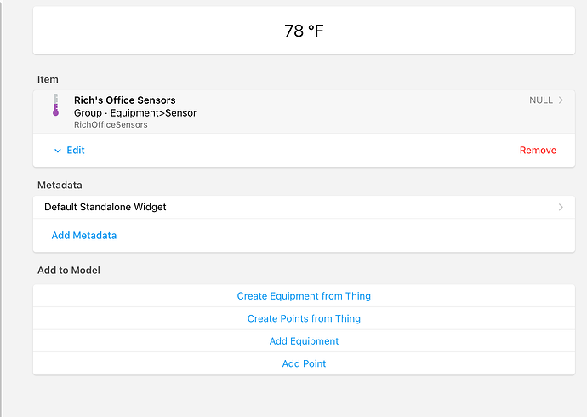Select Create Points from Thing

tap(304, 318)
